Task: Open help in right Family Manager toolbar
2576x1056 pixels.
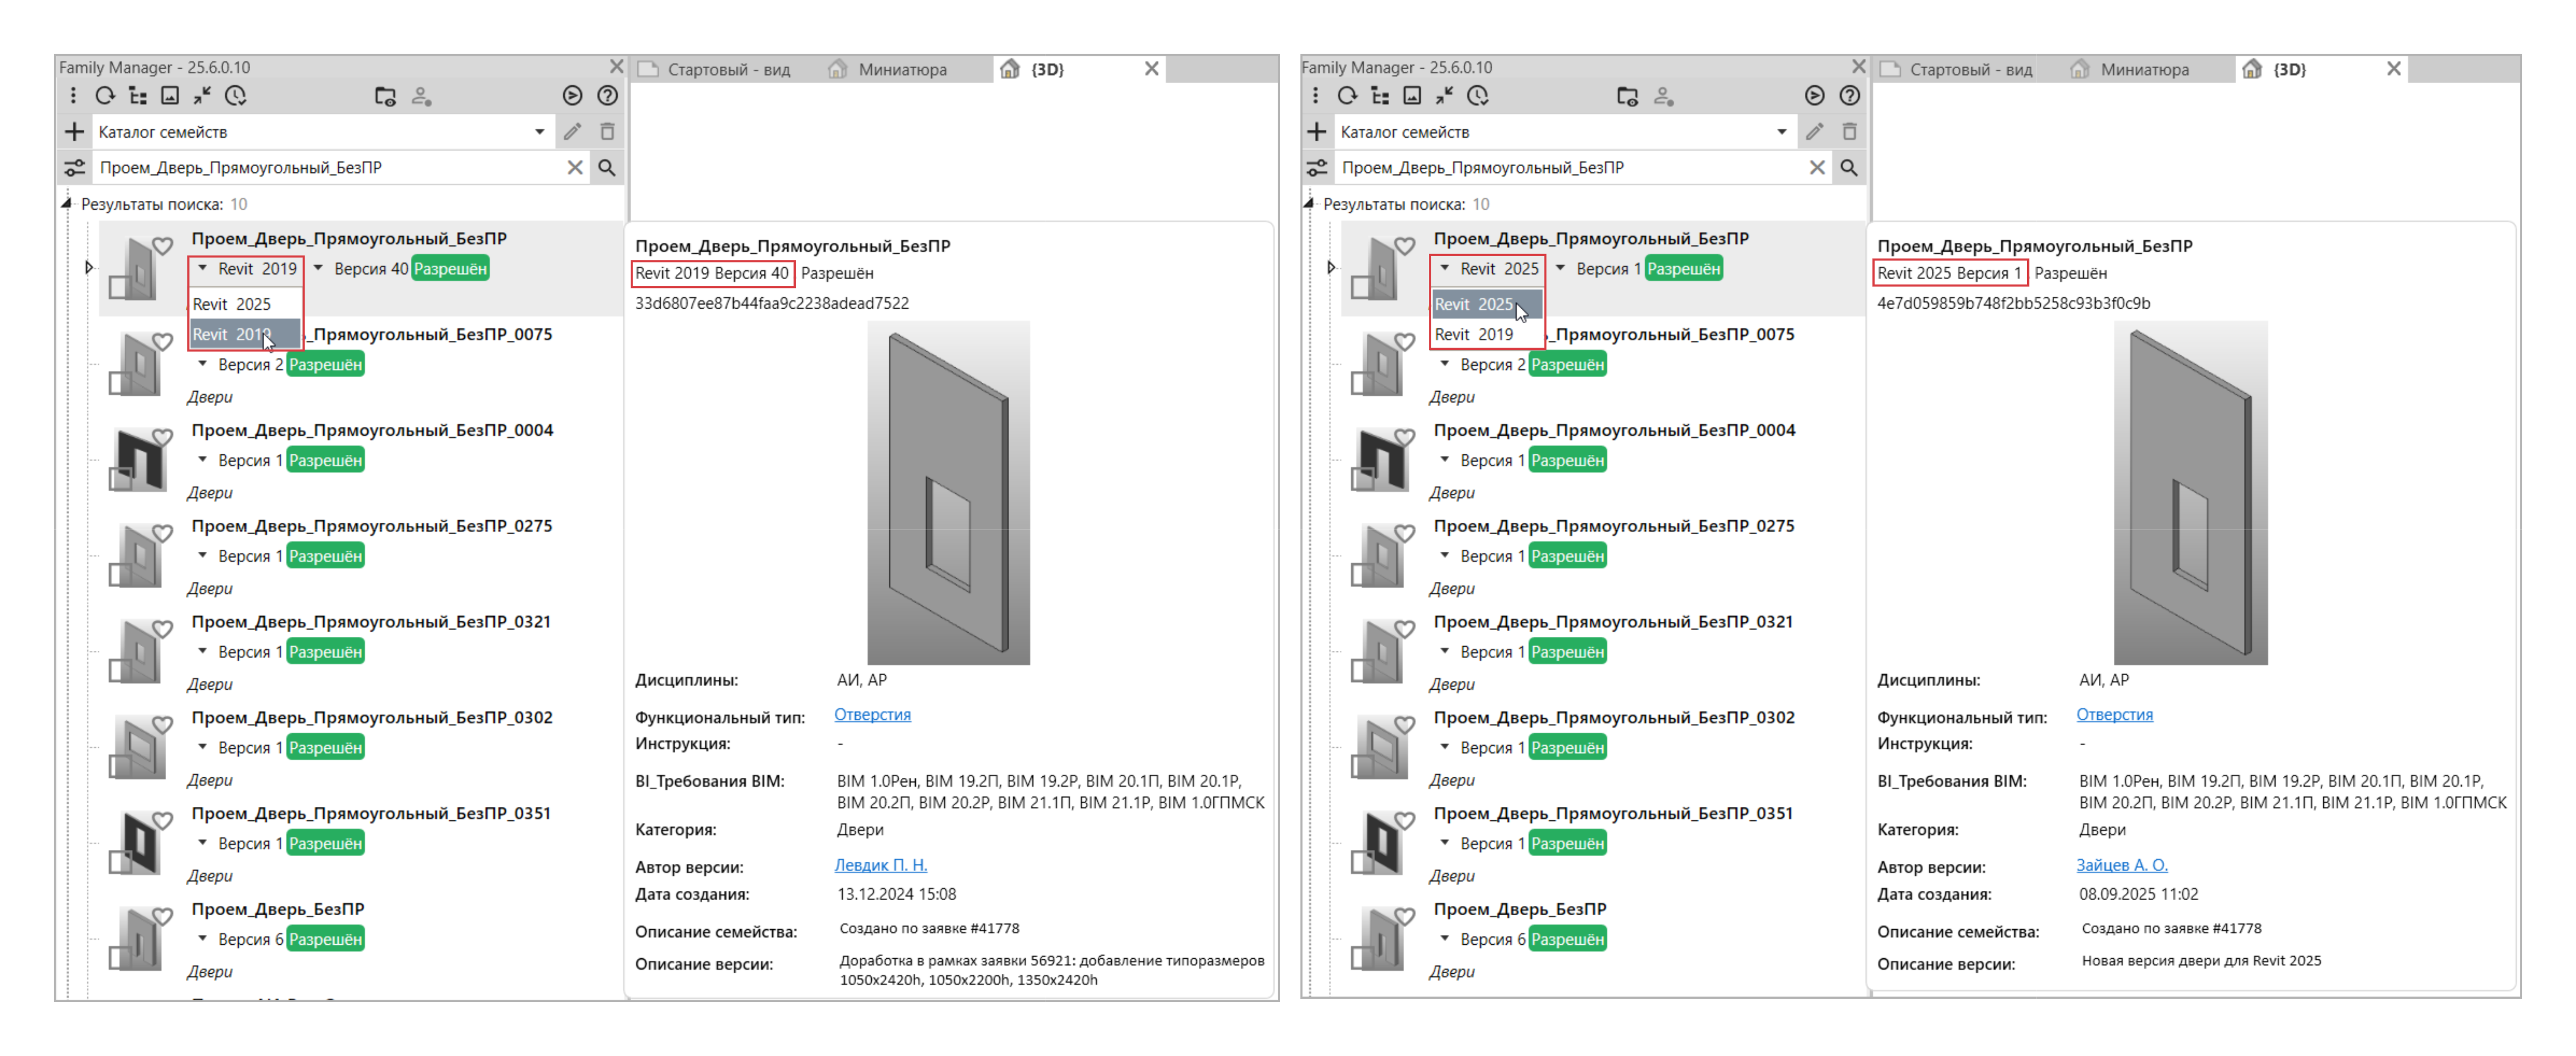Action: 1849,96
